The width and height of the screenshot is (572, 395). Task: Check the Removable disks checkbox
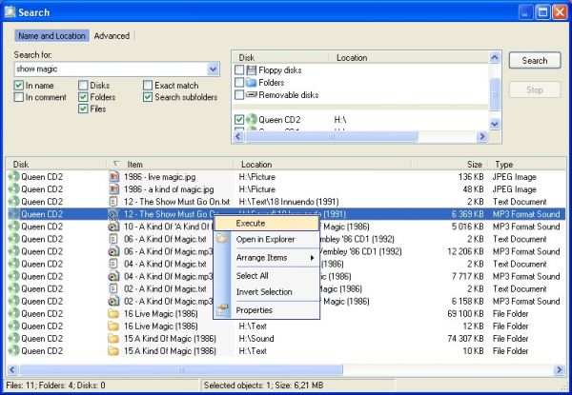(239, 94)
